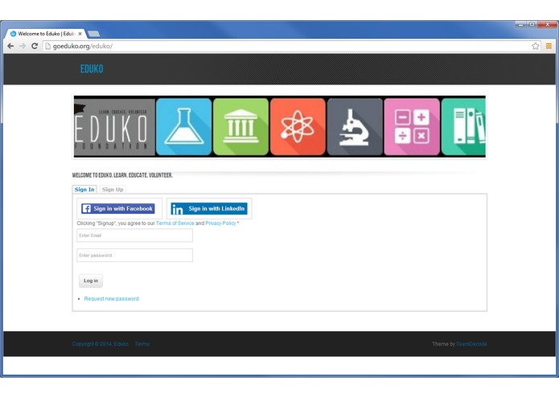Click the page icon in address bar
559x397 pixels.
click(x=48, y=46)
